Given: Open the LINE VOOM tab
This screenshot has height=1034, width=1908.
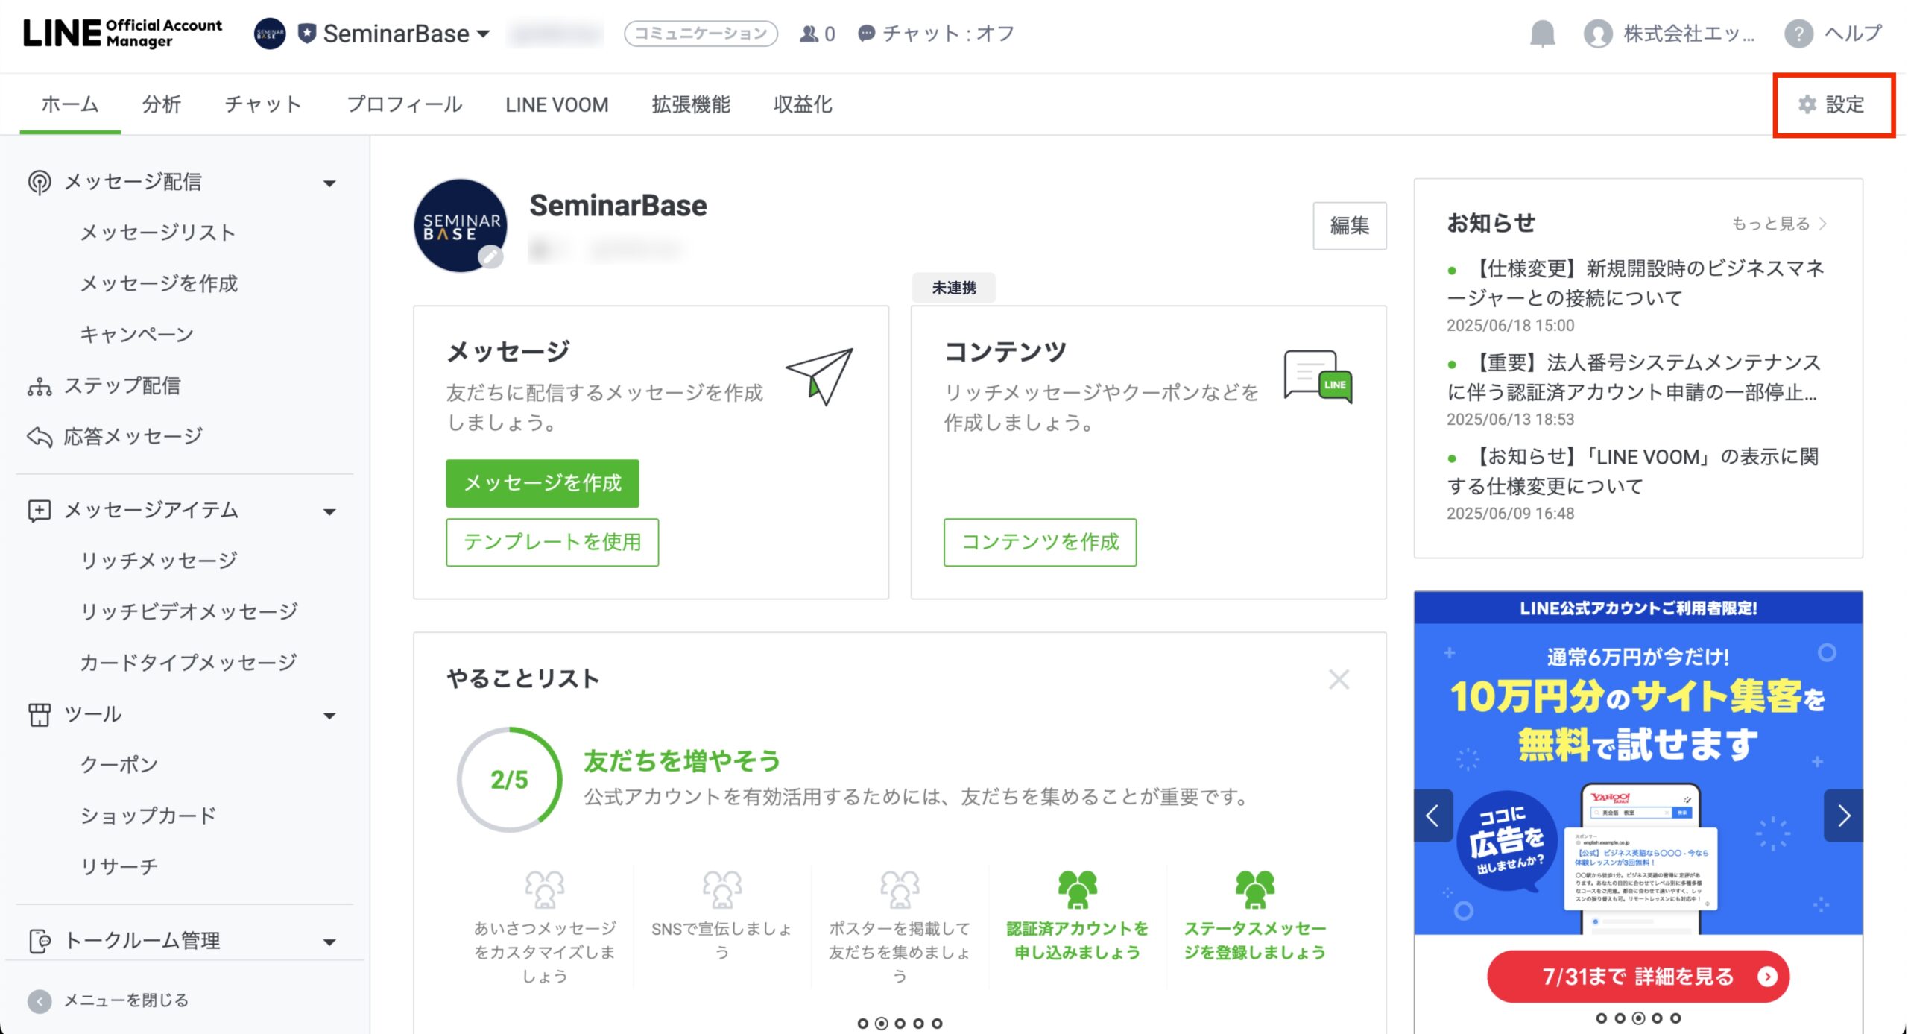Looking at the screenshot, I should click(556, 104).
